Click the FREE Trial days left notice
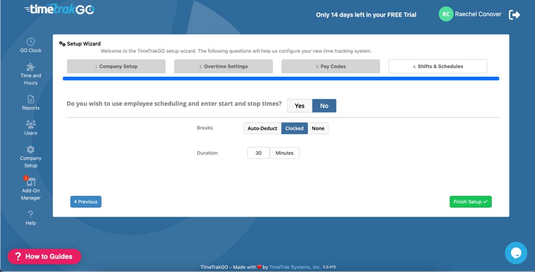Image resolution: width=535 pixels, height=272 pixels. (366, 15)
